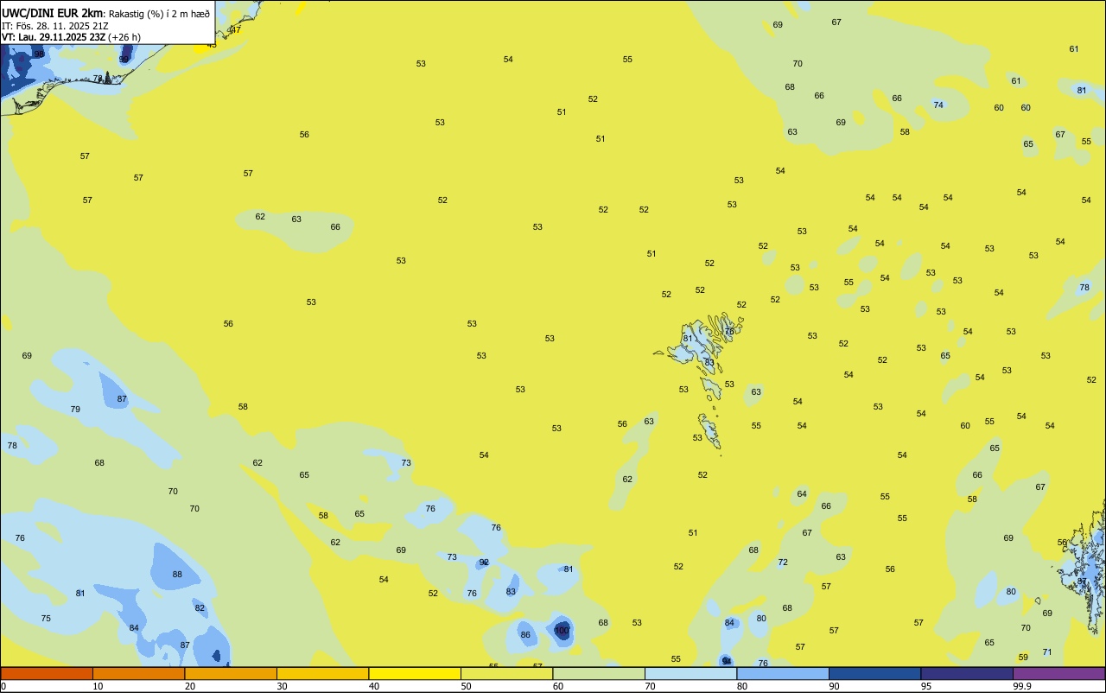
Task: Click the medium blue 80–90 legend swatch
Action: (x=783, y=673)
